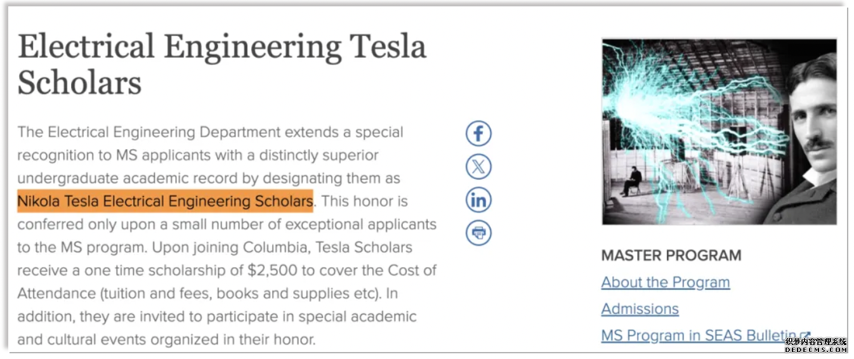
Task: Click the phrase MS applicants in the paragraph
Action: (164, 155)
